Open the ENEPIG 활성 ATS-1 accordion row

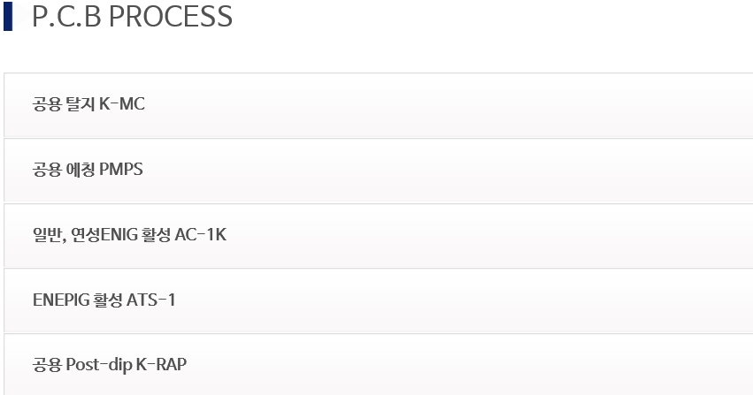coord(379,300)
